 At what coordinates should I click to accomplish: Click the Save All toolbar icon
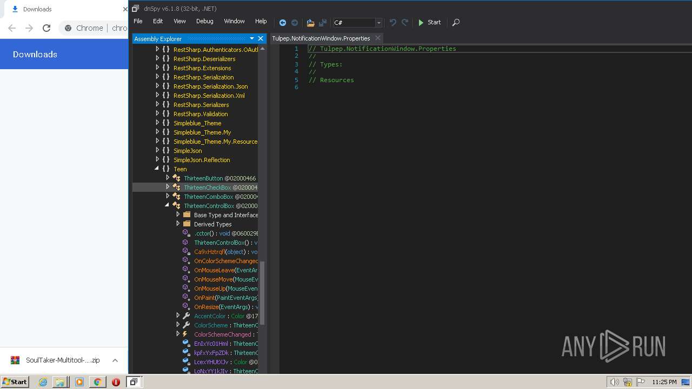tap(323, 23)
